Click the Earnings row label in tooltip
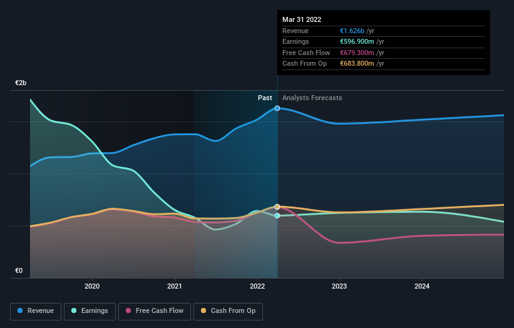This screenshot has width=514, height=328. [x=296, y=41]
